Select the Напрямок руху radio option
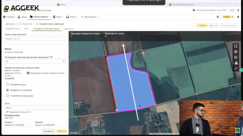 coord(8,85)
